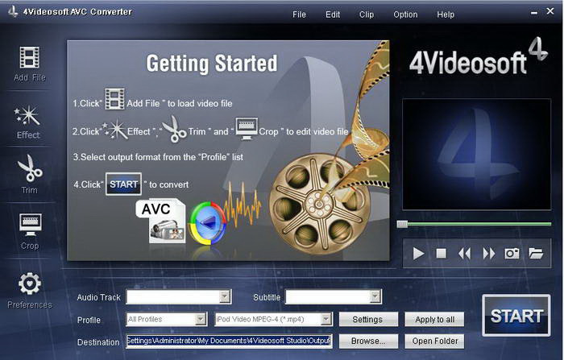Viewport: 564px width, 360px height.
Task: Click the AVC camcorder file graphic
Action: pos(161,221)
